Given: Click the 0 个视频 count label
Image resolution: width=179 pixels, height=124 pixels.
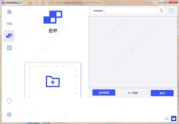Looking at the screenshot, I should point(133,93).
